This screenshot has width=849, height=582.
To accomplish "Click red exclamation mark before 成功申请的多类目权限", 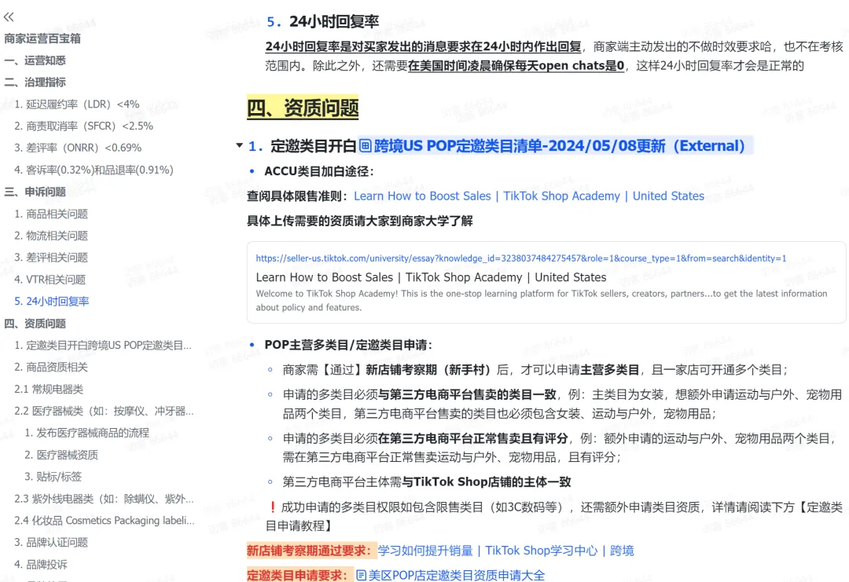I will [x=272, y=507].
